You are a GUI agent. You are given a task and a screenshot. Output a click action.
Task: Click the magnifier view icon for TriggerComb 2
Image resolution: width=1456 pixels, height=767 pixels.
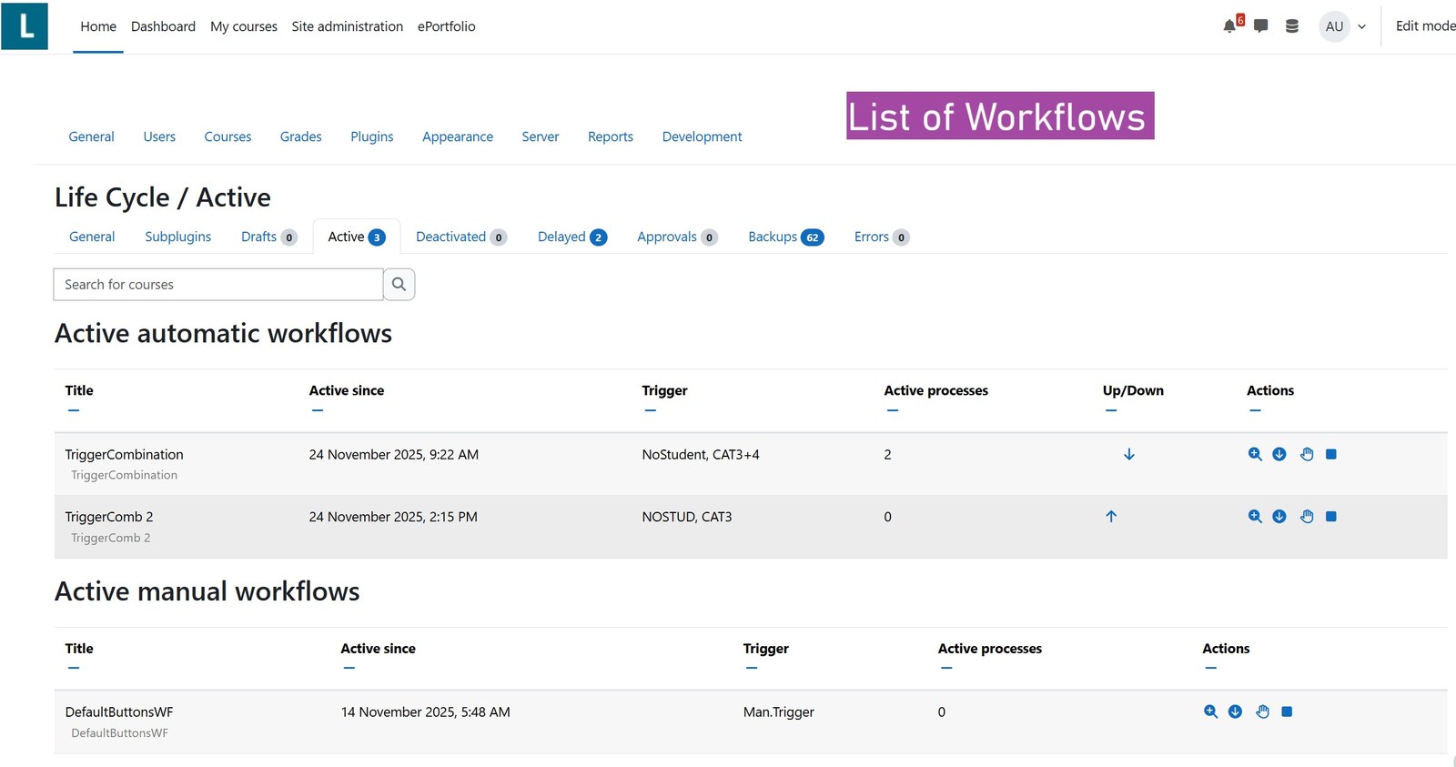(x=1255, y=517)
